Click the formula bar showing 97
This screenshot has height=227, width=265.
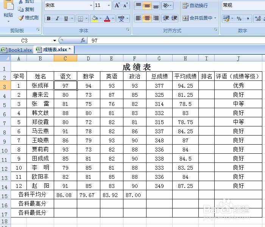click(176, 41)
